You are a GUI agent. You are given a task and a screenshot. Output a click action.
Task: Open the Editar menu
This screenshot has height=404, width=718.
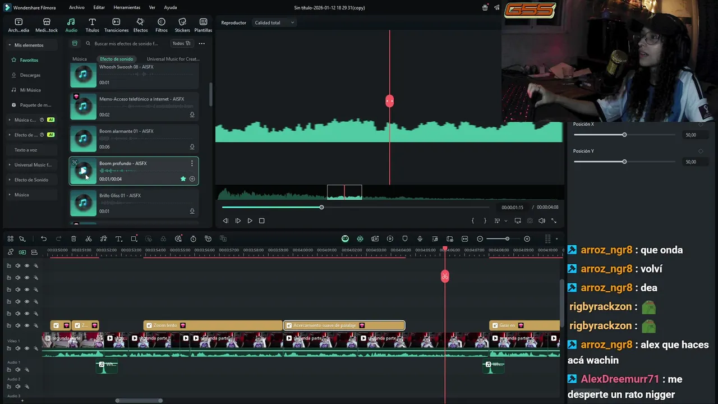(x=99, y=7)
